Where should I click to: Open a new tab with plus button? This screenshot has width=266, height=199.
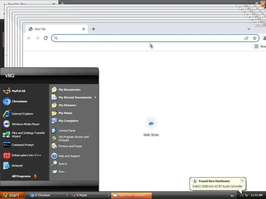pos(94,29)
